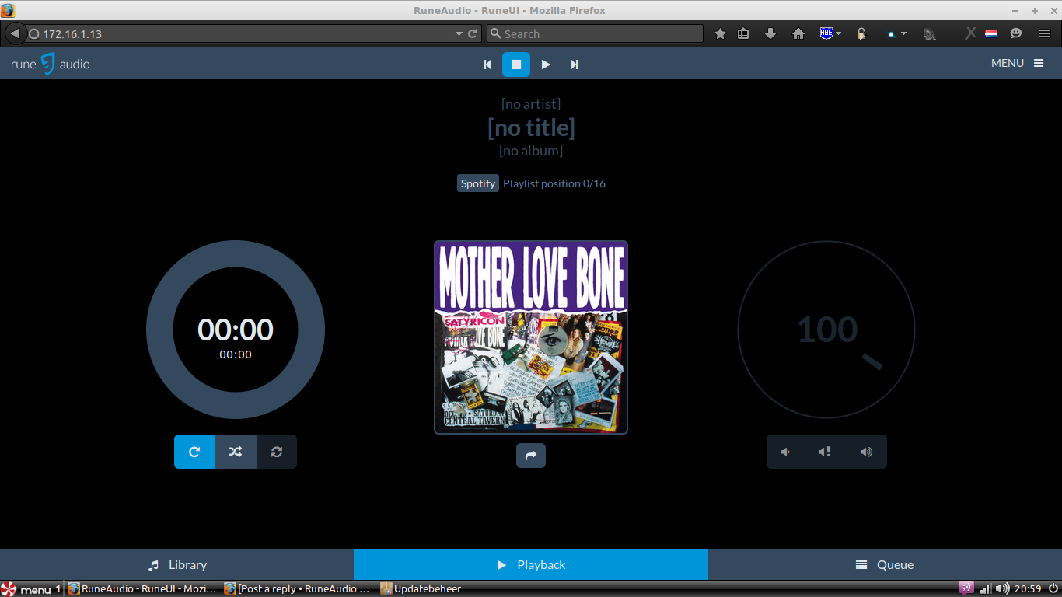Click the padlock extension icon
Viewport: 1062px width, 597px height.
[861, 34]
